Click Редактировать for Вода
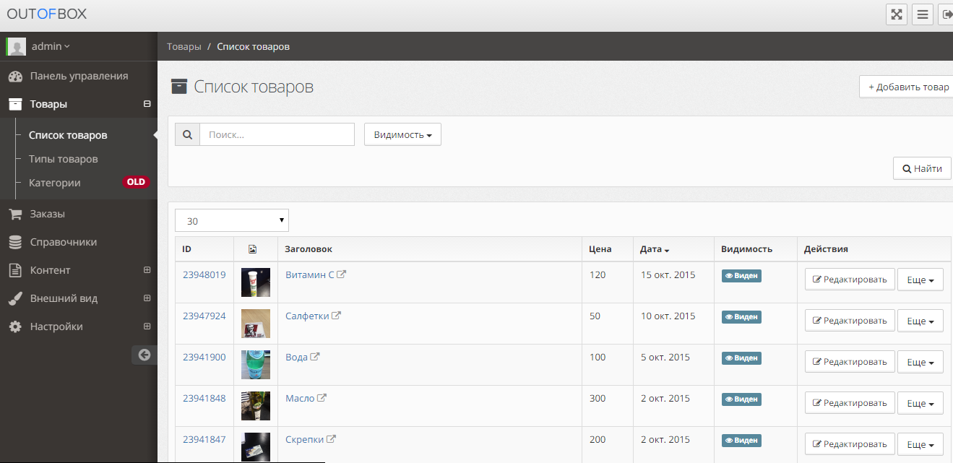 (850, 362)
